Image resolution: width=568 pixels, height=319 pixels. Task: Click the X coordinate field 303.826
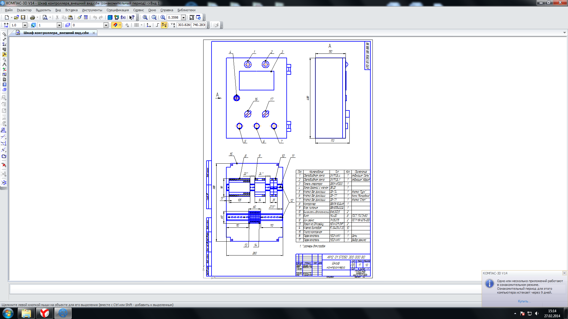click(184, 25)
